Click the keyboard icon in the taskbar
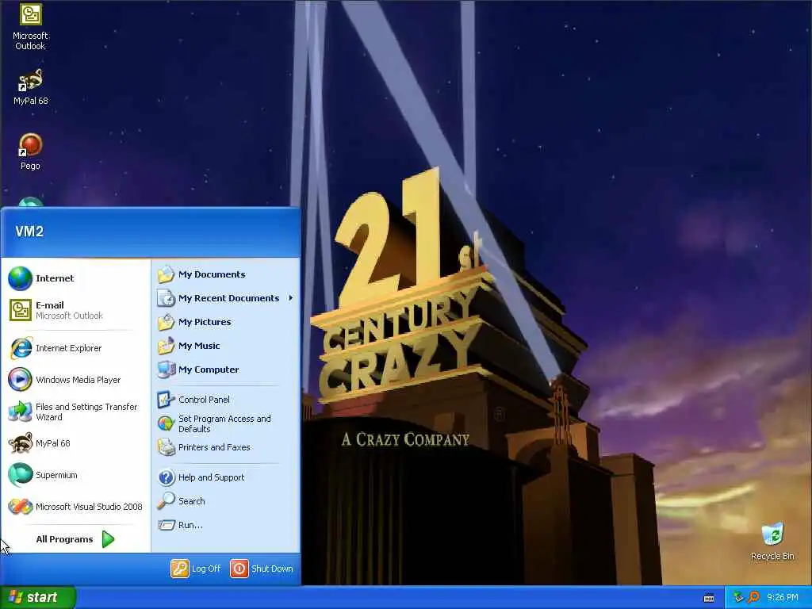This screenshot has height=609, width=812. click(x=709, y=598)
